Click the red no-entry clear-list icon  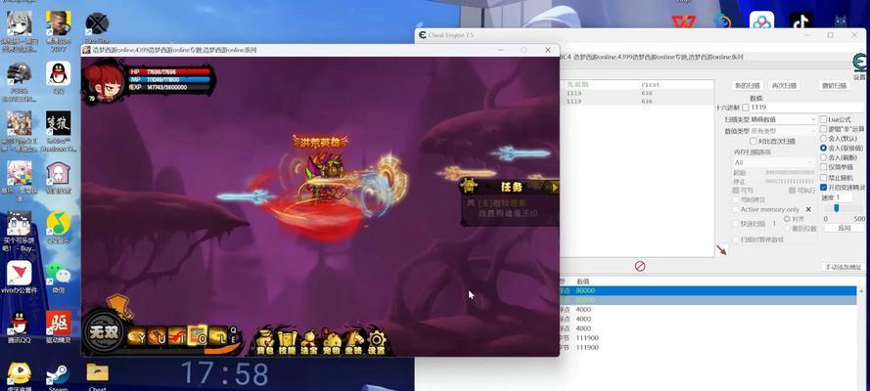[x=640, y=267]
